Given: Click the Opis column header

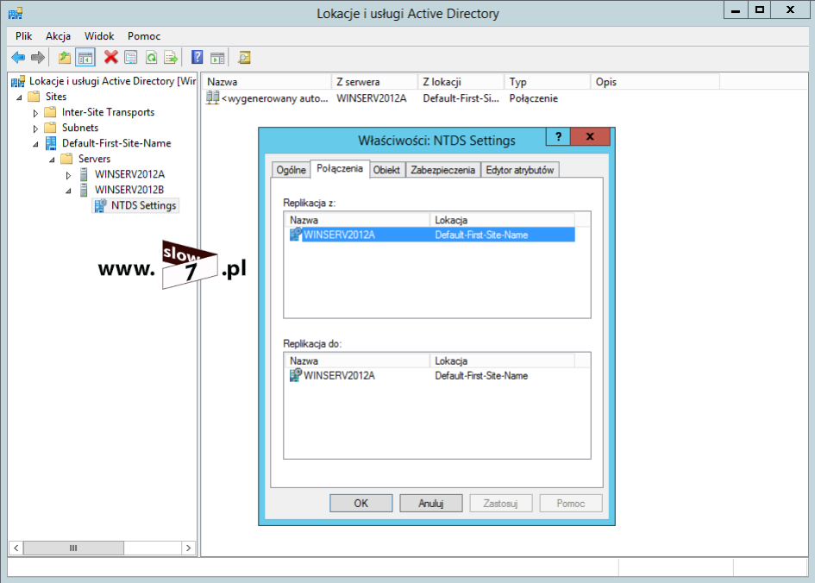Looking at the screenshot, I should coord(655,82).
